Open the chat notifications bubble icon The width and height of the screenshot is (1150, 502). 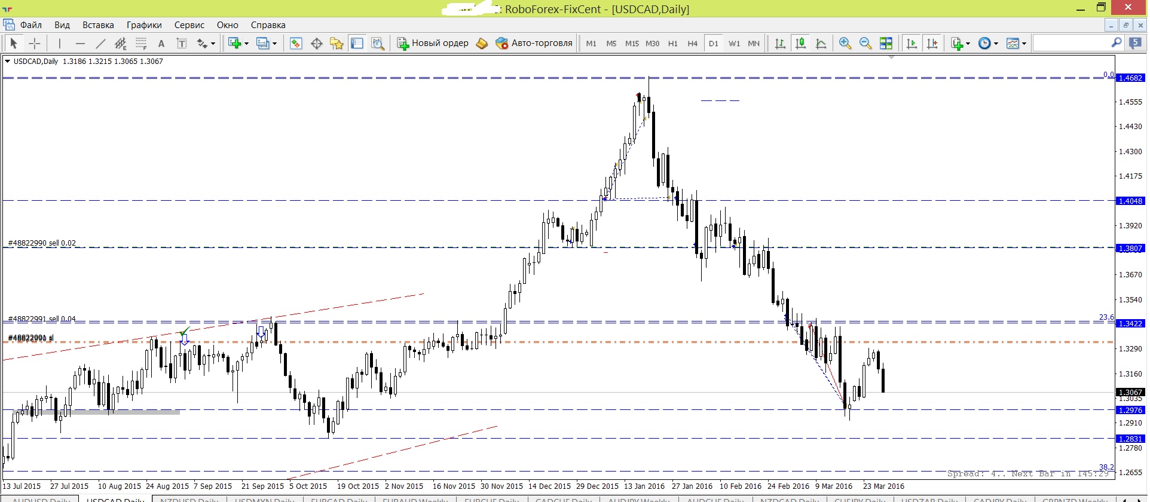pyautogui.click(x=1135, y=43)
